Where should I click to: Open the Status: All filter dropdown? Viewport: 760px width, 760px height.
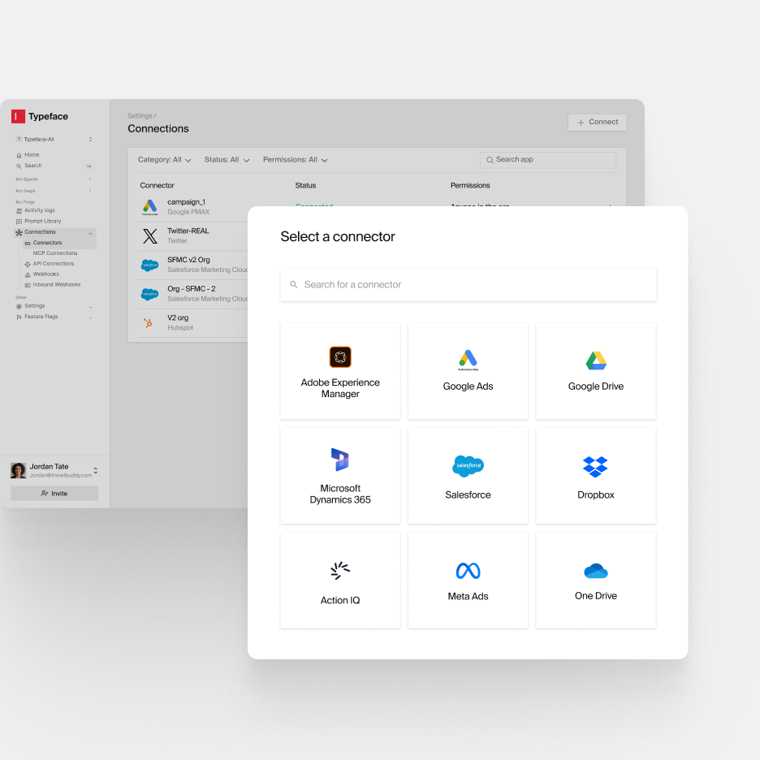point(227,160)
